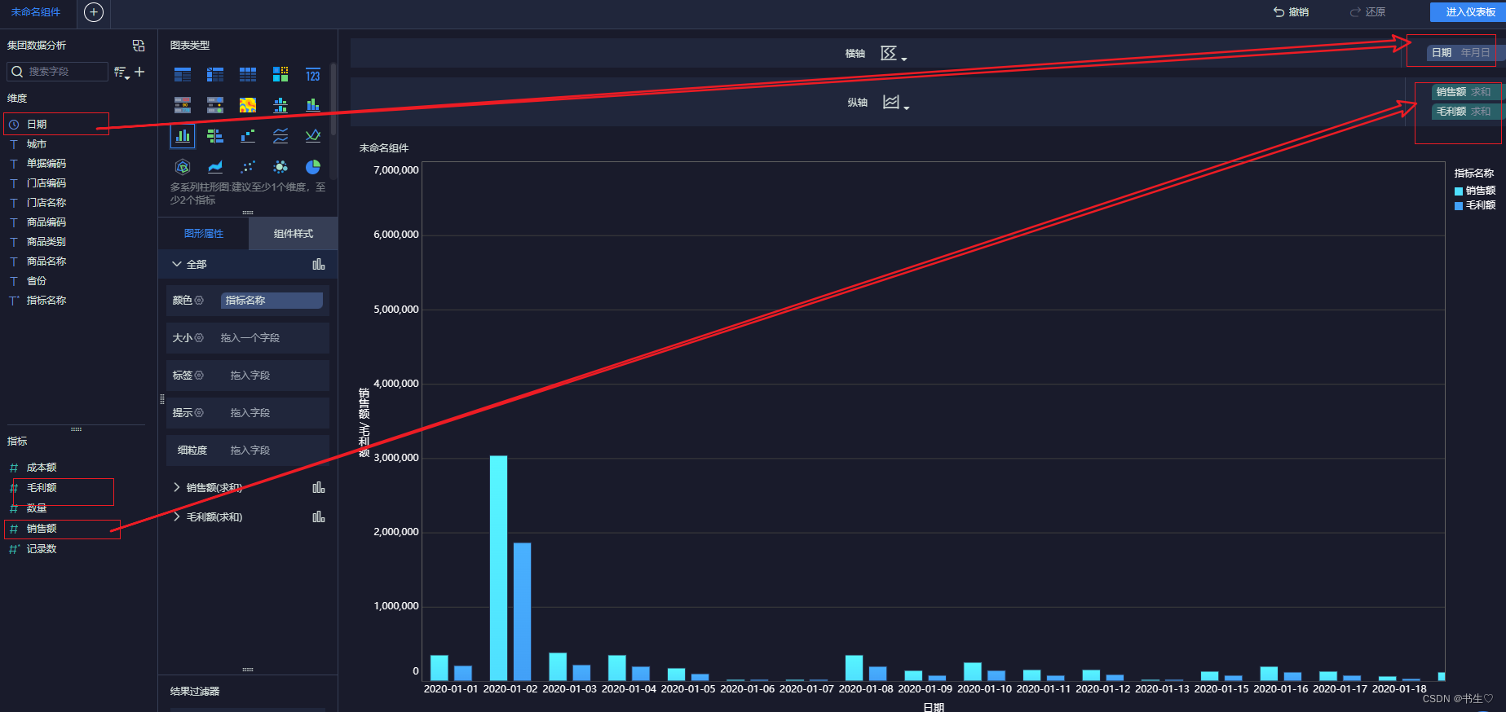Select the 省份 dimension field
Screen dimensions: 1506x712
click(x=37, y=281)
